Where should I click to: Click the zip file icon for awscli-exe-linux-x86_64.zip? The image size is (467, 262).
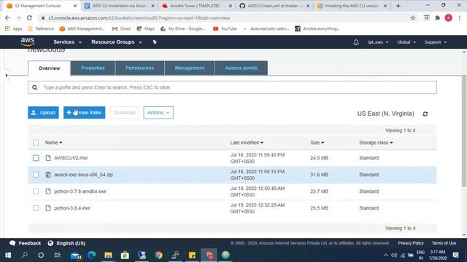click(x=48, y=175)
